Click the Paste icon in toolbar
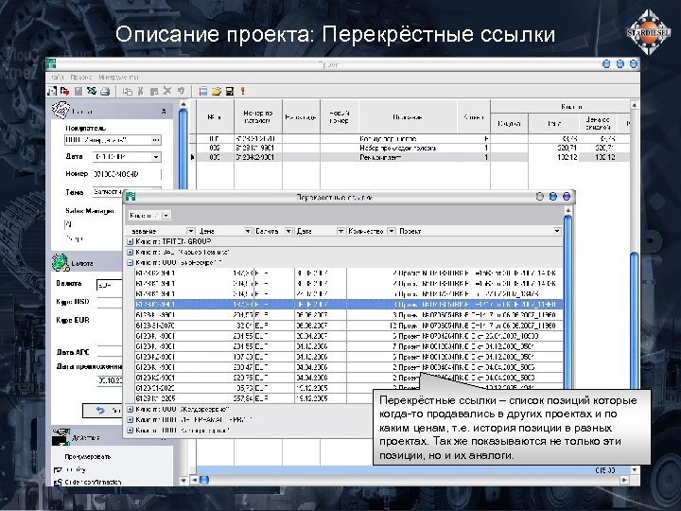The image size is (681, 511). (x=154, y=91)
